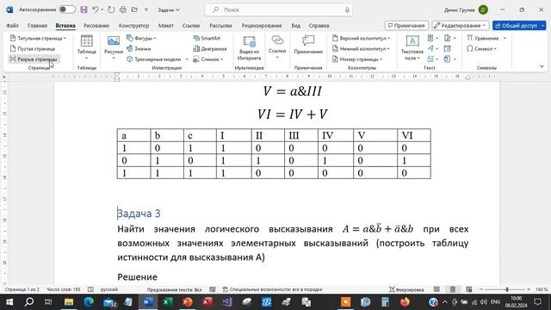Insert a Текстовое поле text box

[x=412, y=48]
